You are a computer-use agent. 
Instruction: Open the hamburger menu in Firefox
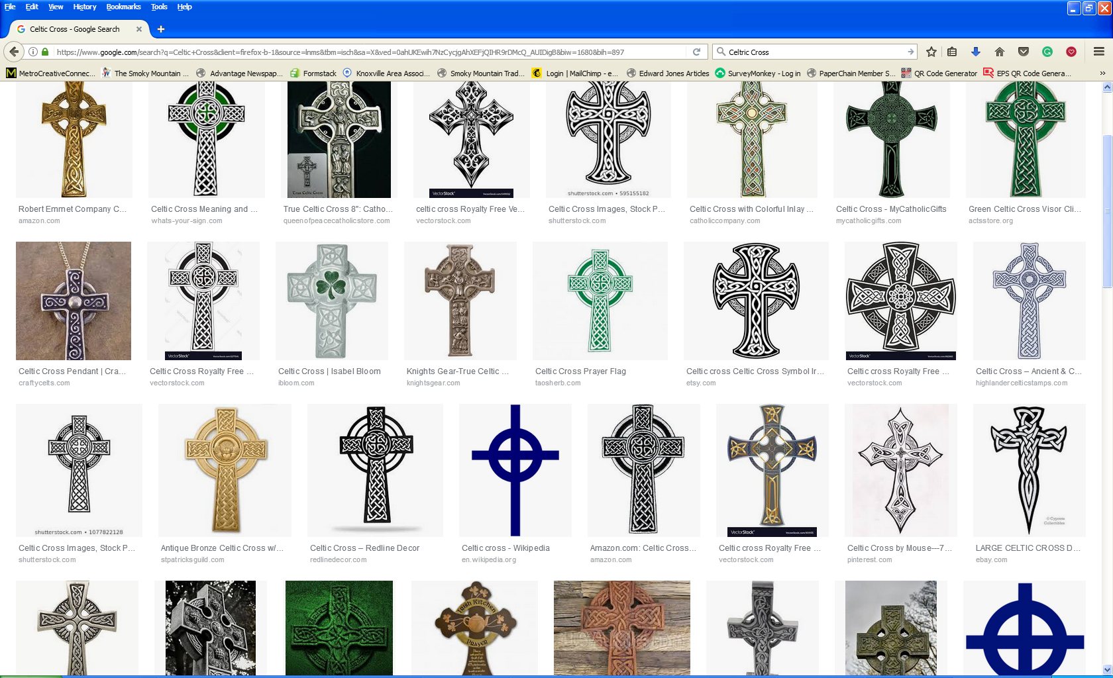1098,52
